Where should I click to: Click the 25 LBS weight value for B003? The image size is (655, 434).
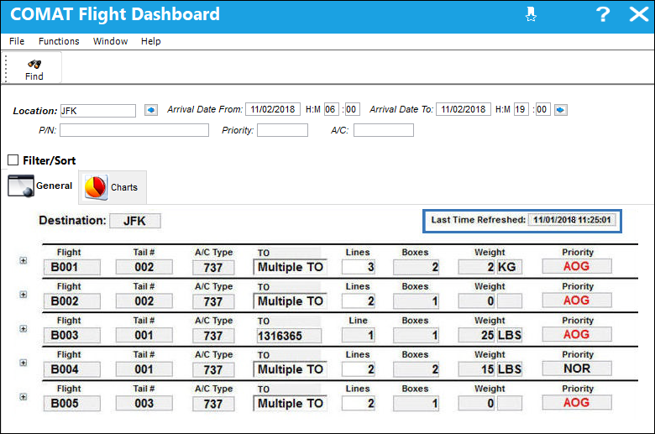tap(490, 335)
